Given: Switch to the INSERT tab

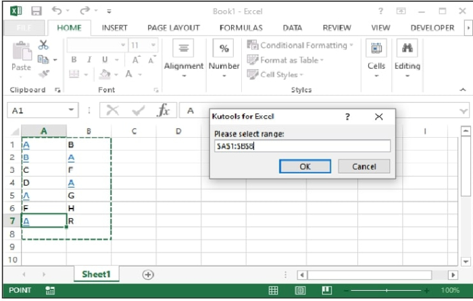Looking at the screenshot, I should point(115,28).
